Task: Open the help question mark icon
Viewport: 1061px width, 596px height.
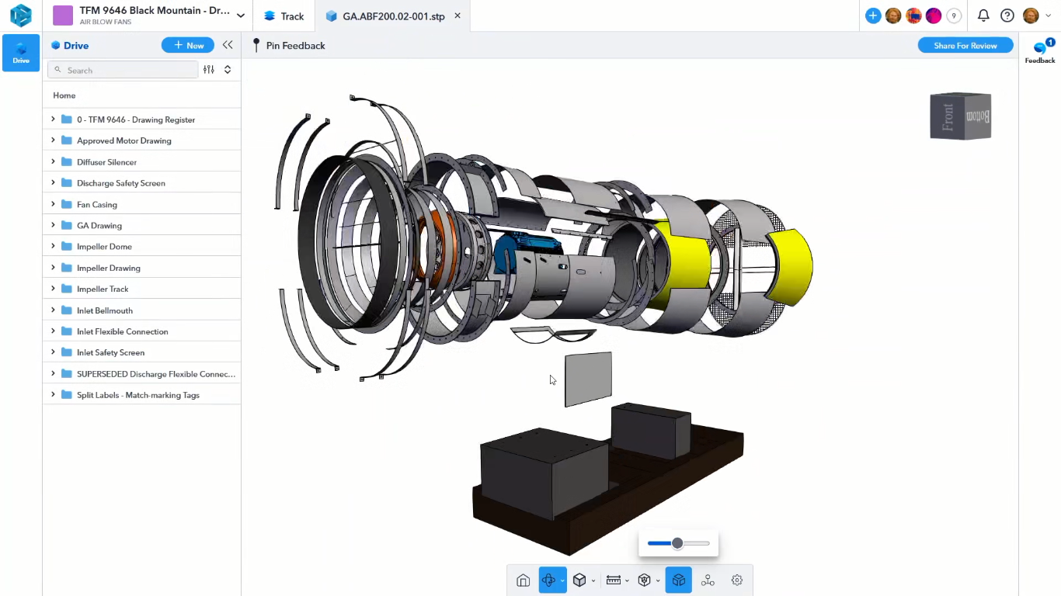Action: [x=1007, y=16]
